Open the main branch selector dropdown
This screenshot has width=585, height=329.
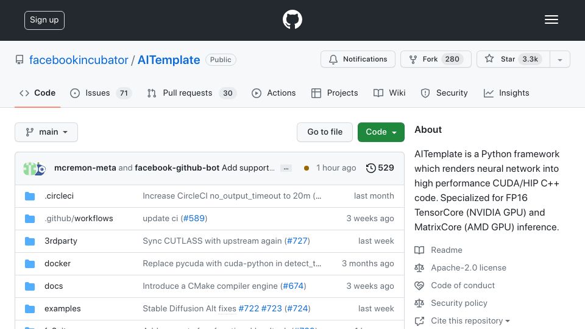46,132
